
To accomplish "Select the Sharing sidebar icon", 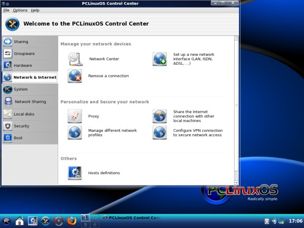I will [x=8, y=42].
